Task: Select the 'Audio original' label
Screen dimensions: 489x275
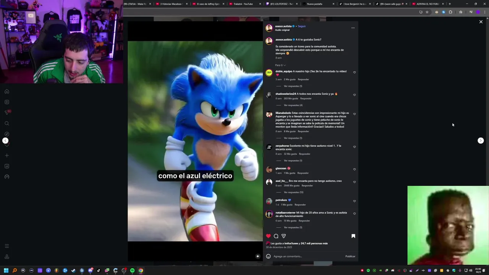Action: [282, 30]
